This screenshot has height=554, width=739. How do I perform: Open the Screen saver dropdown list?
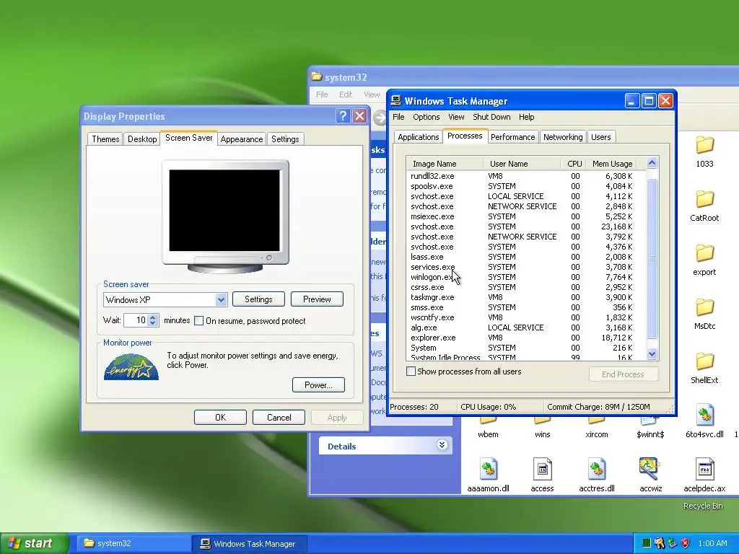pyautogui.click(x=221, y=299)
